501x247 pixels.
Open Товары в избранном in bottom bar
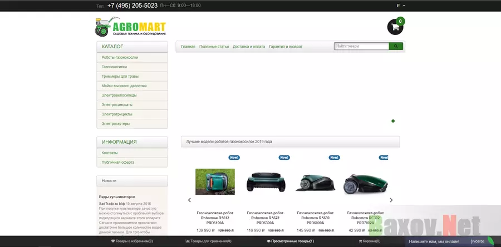(132, 241)
